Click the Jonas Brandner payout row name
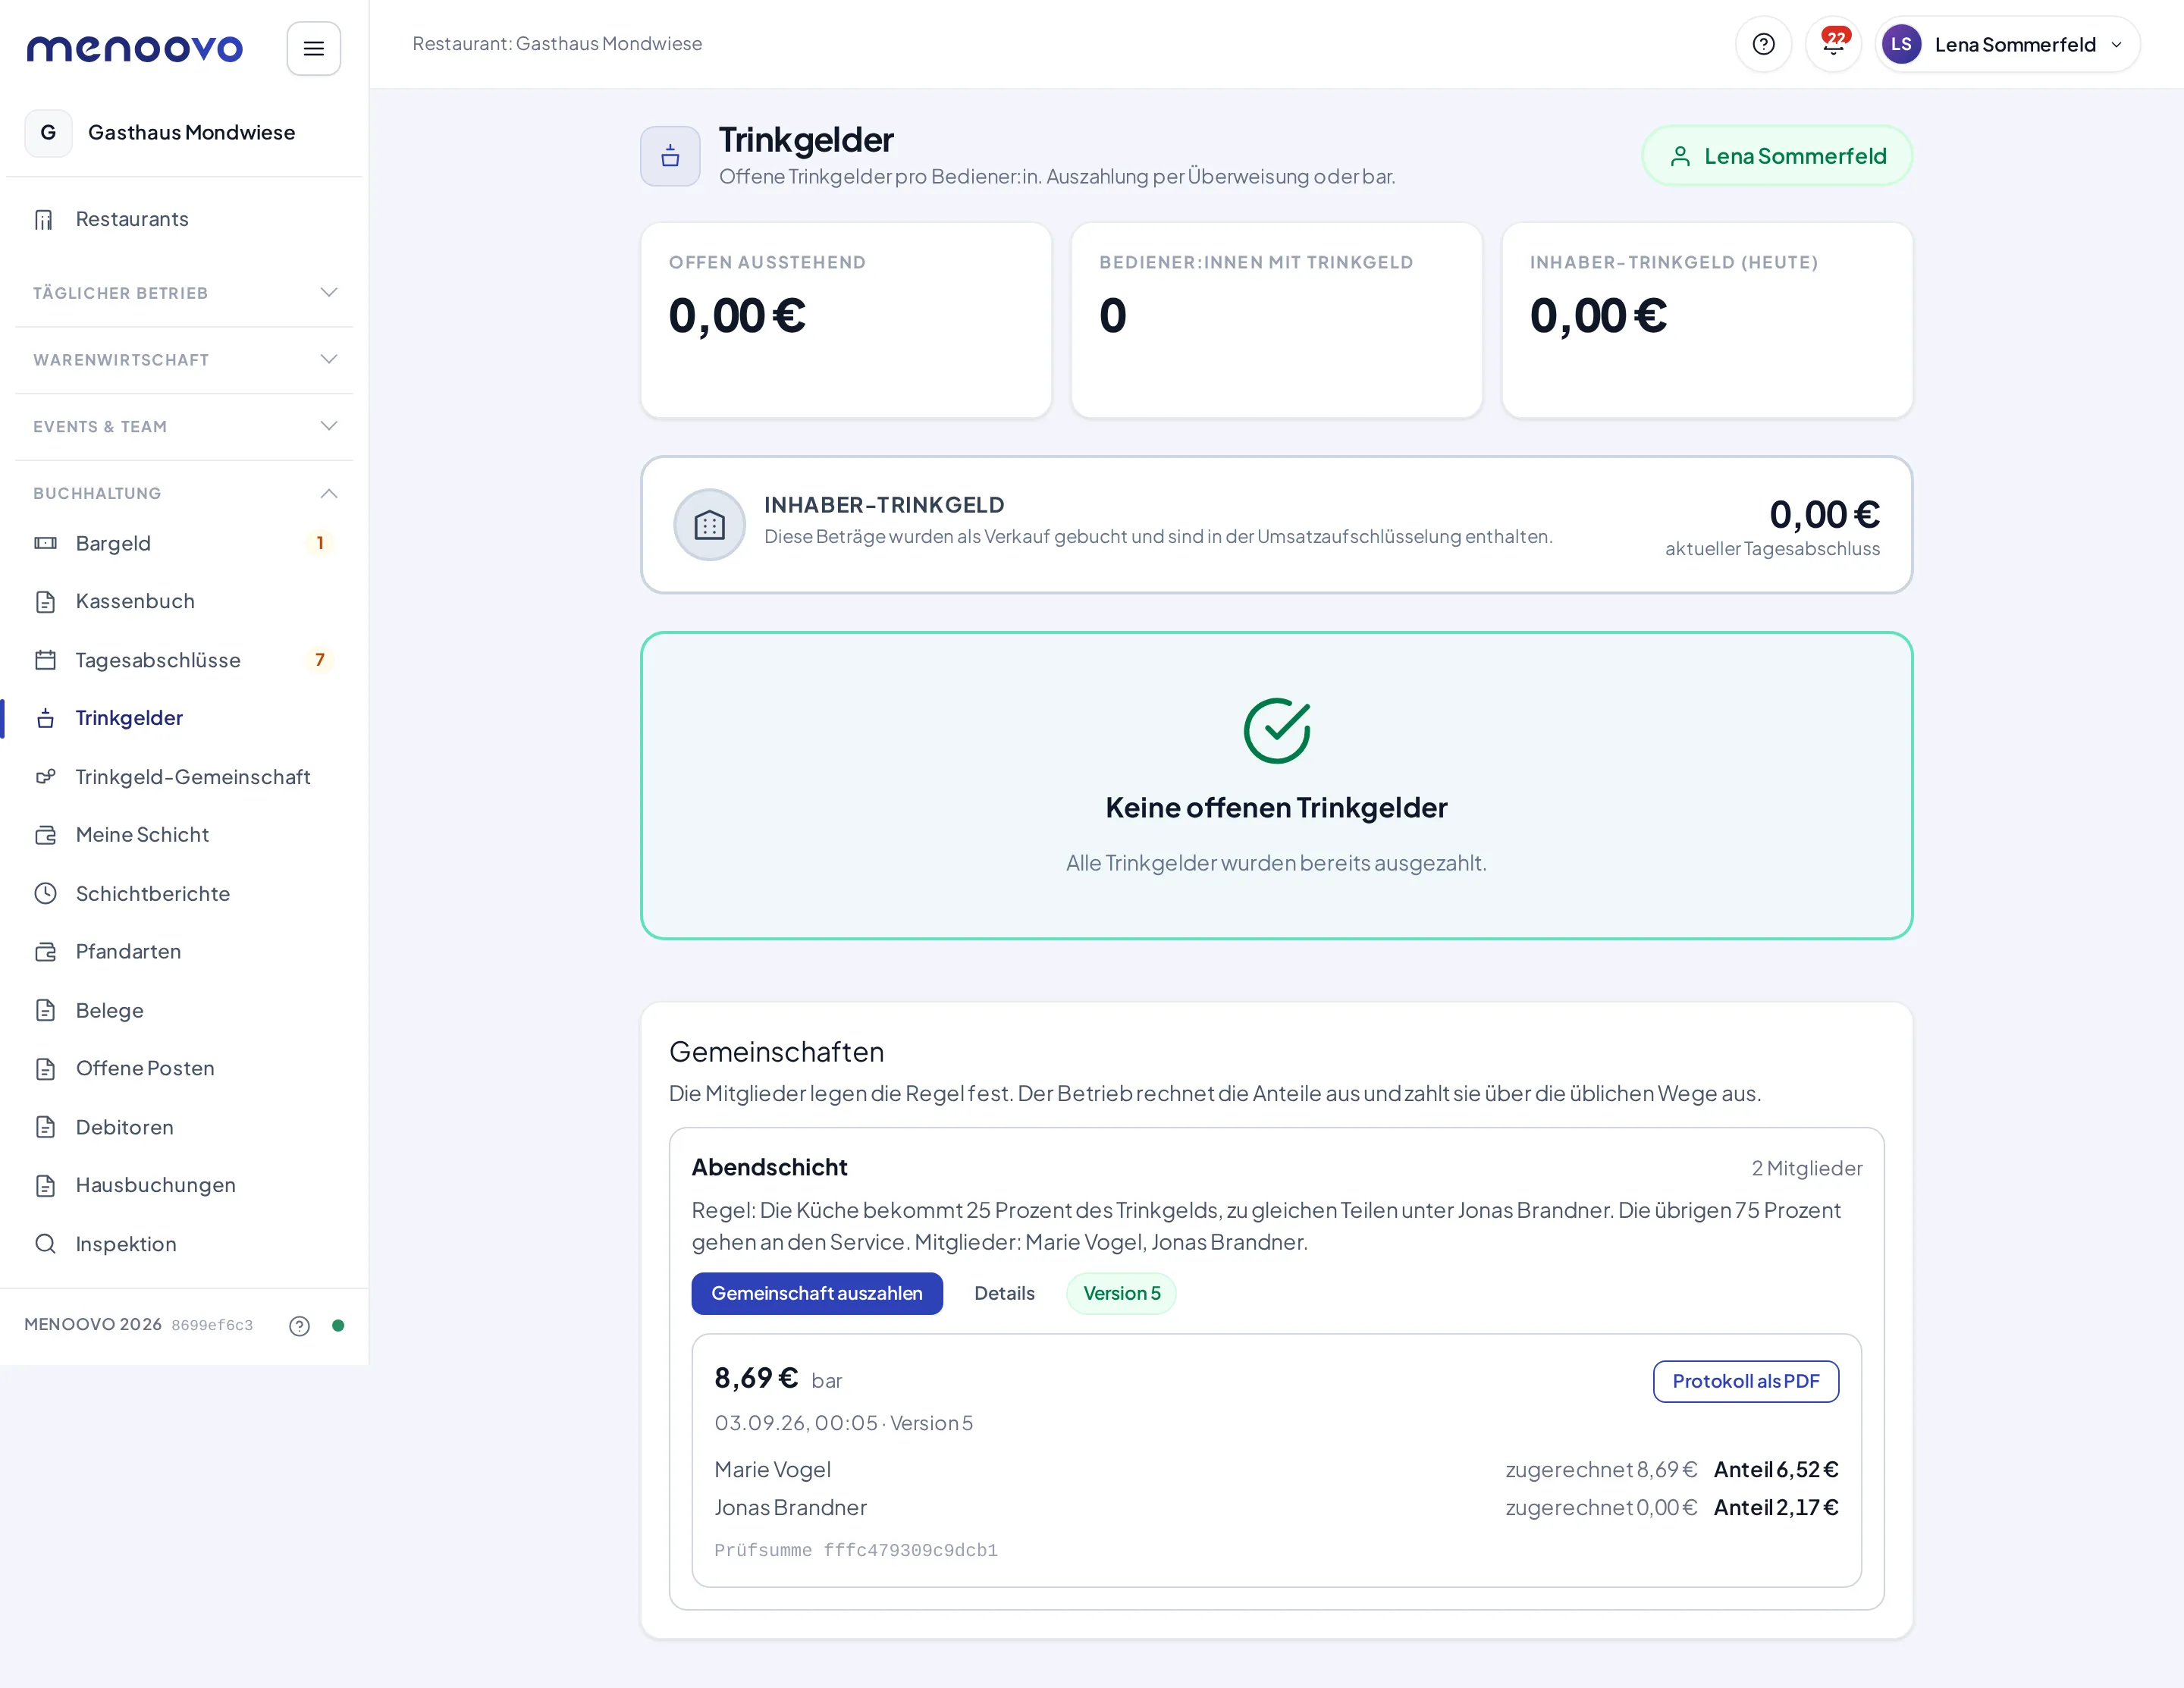2184x1688 pixels. [790, 1507]
